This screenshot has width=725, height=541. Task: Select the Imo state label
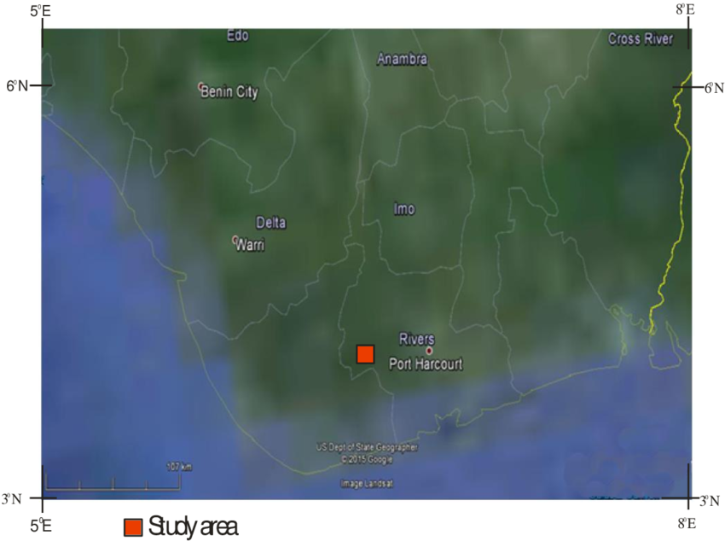403,209
